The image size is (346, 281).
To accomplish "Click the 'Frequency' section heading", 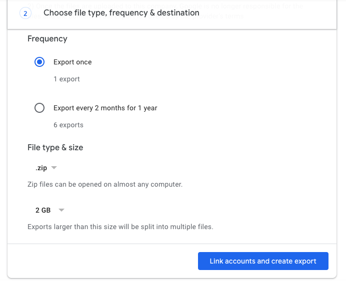I will tap(47, 39).
